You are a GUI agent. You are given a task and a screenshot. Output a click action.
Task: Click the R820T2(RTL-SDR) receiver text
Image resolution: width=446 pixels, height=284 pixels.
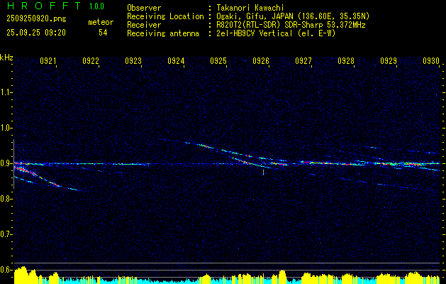click(291, 25)
